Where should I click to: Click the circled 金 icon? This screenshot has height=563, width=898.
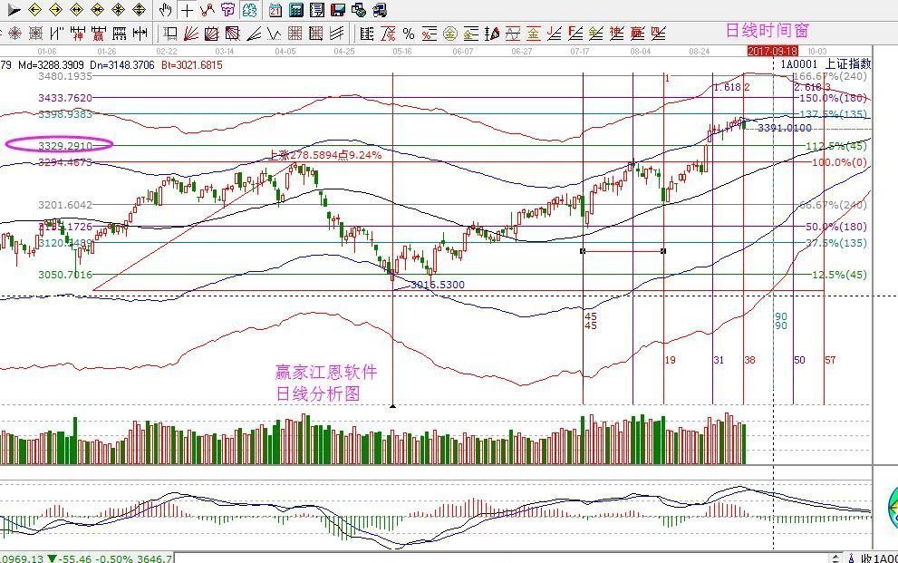pos(450,34)
